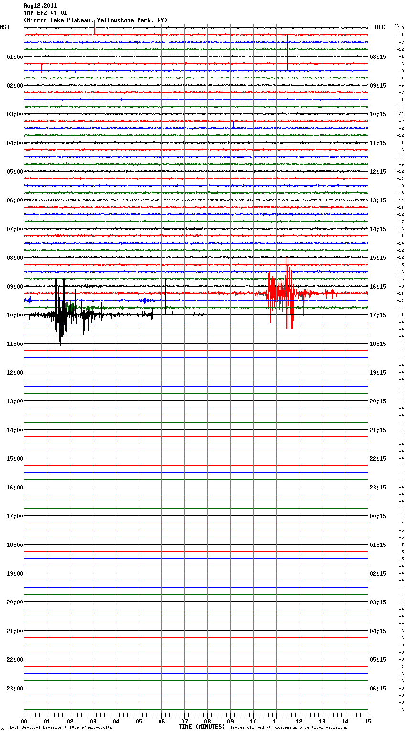Viewport: 406px width, 734px height.
Task: Click the 18:15 UTC time label
Action: [x=378, y=344]
